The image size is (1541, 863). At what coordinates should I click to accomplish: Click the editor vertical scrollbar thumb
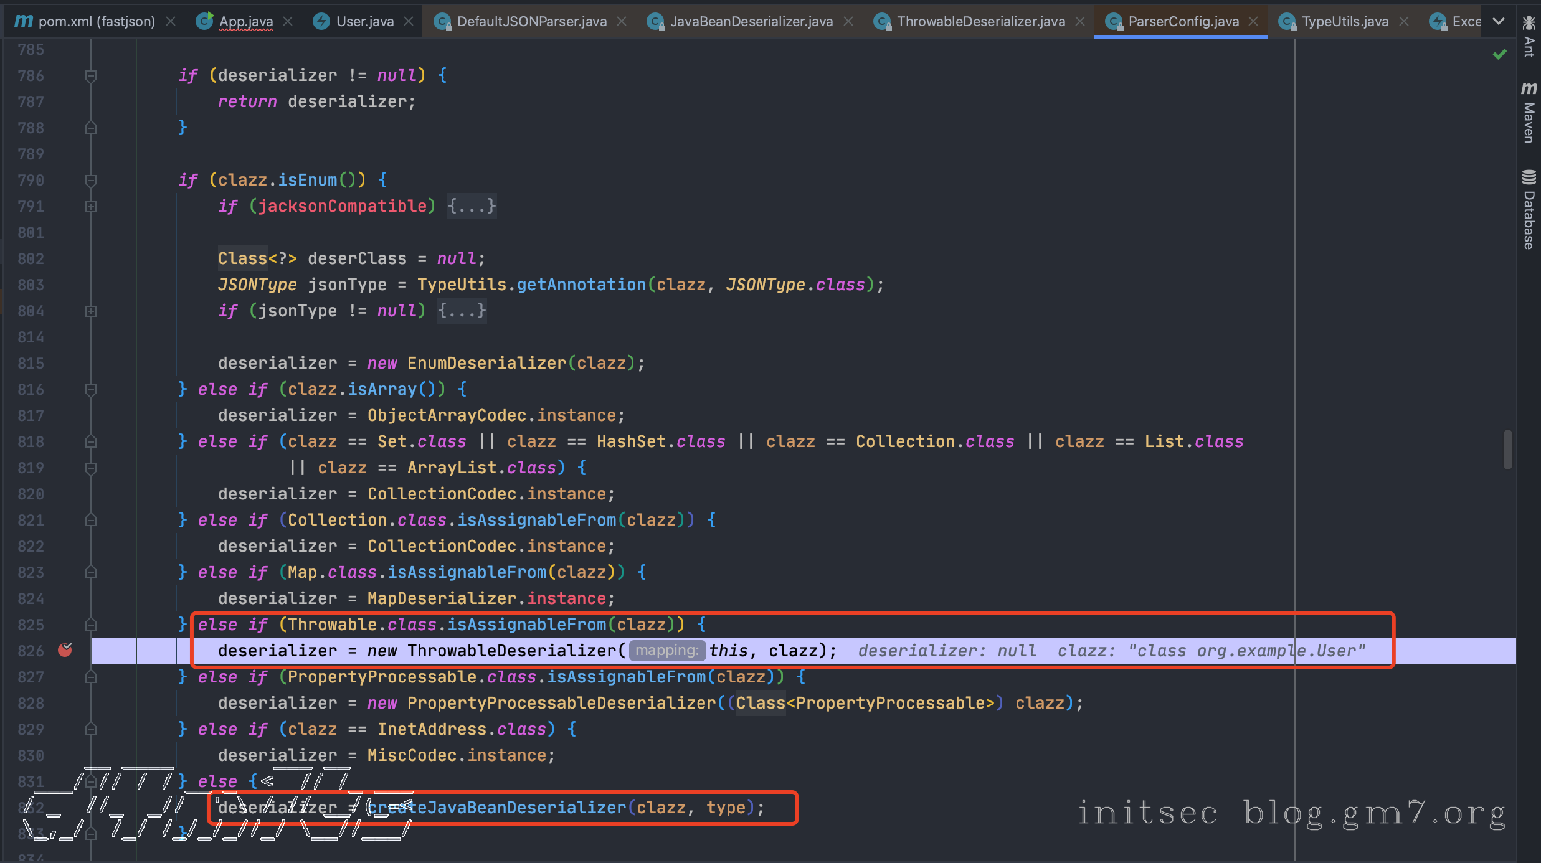(1507, 450)
